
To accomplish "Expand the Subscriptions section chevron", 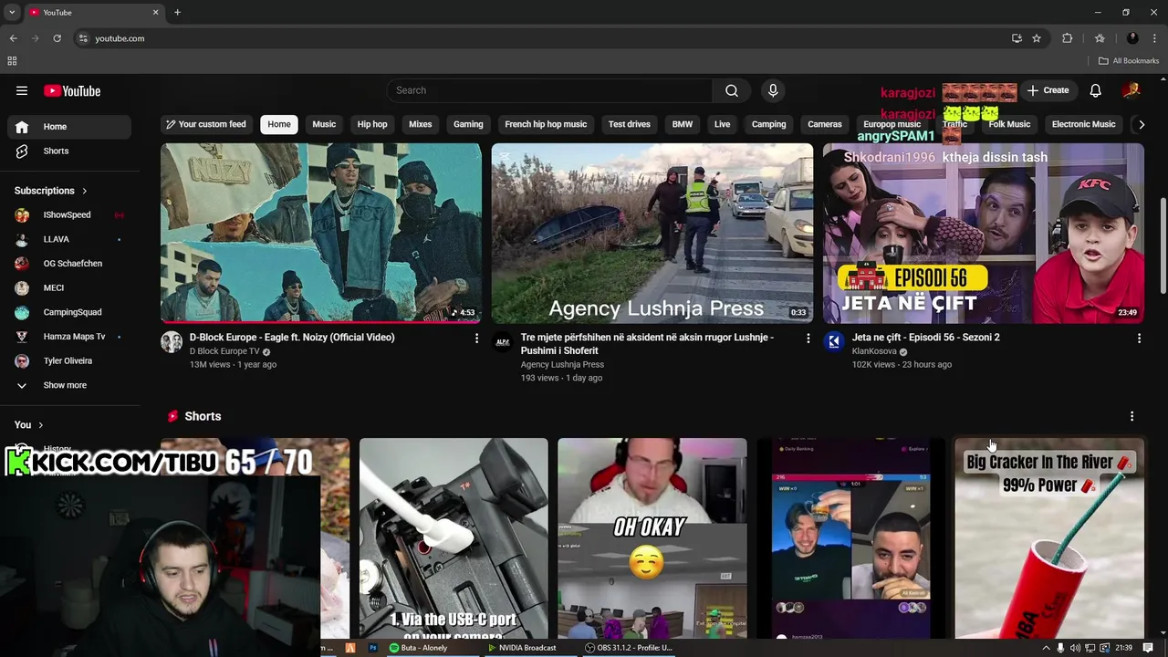I will pyautogui.click(x=85, y=191).
